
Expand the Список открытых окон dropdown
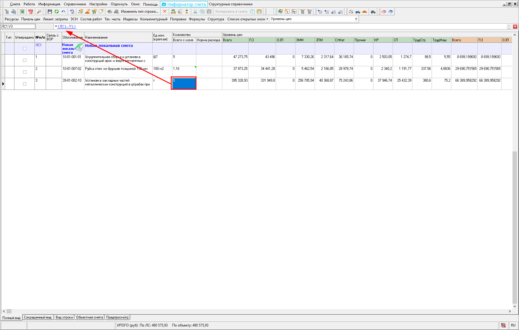247,19
